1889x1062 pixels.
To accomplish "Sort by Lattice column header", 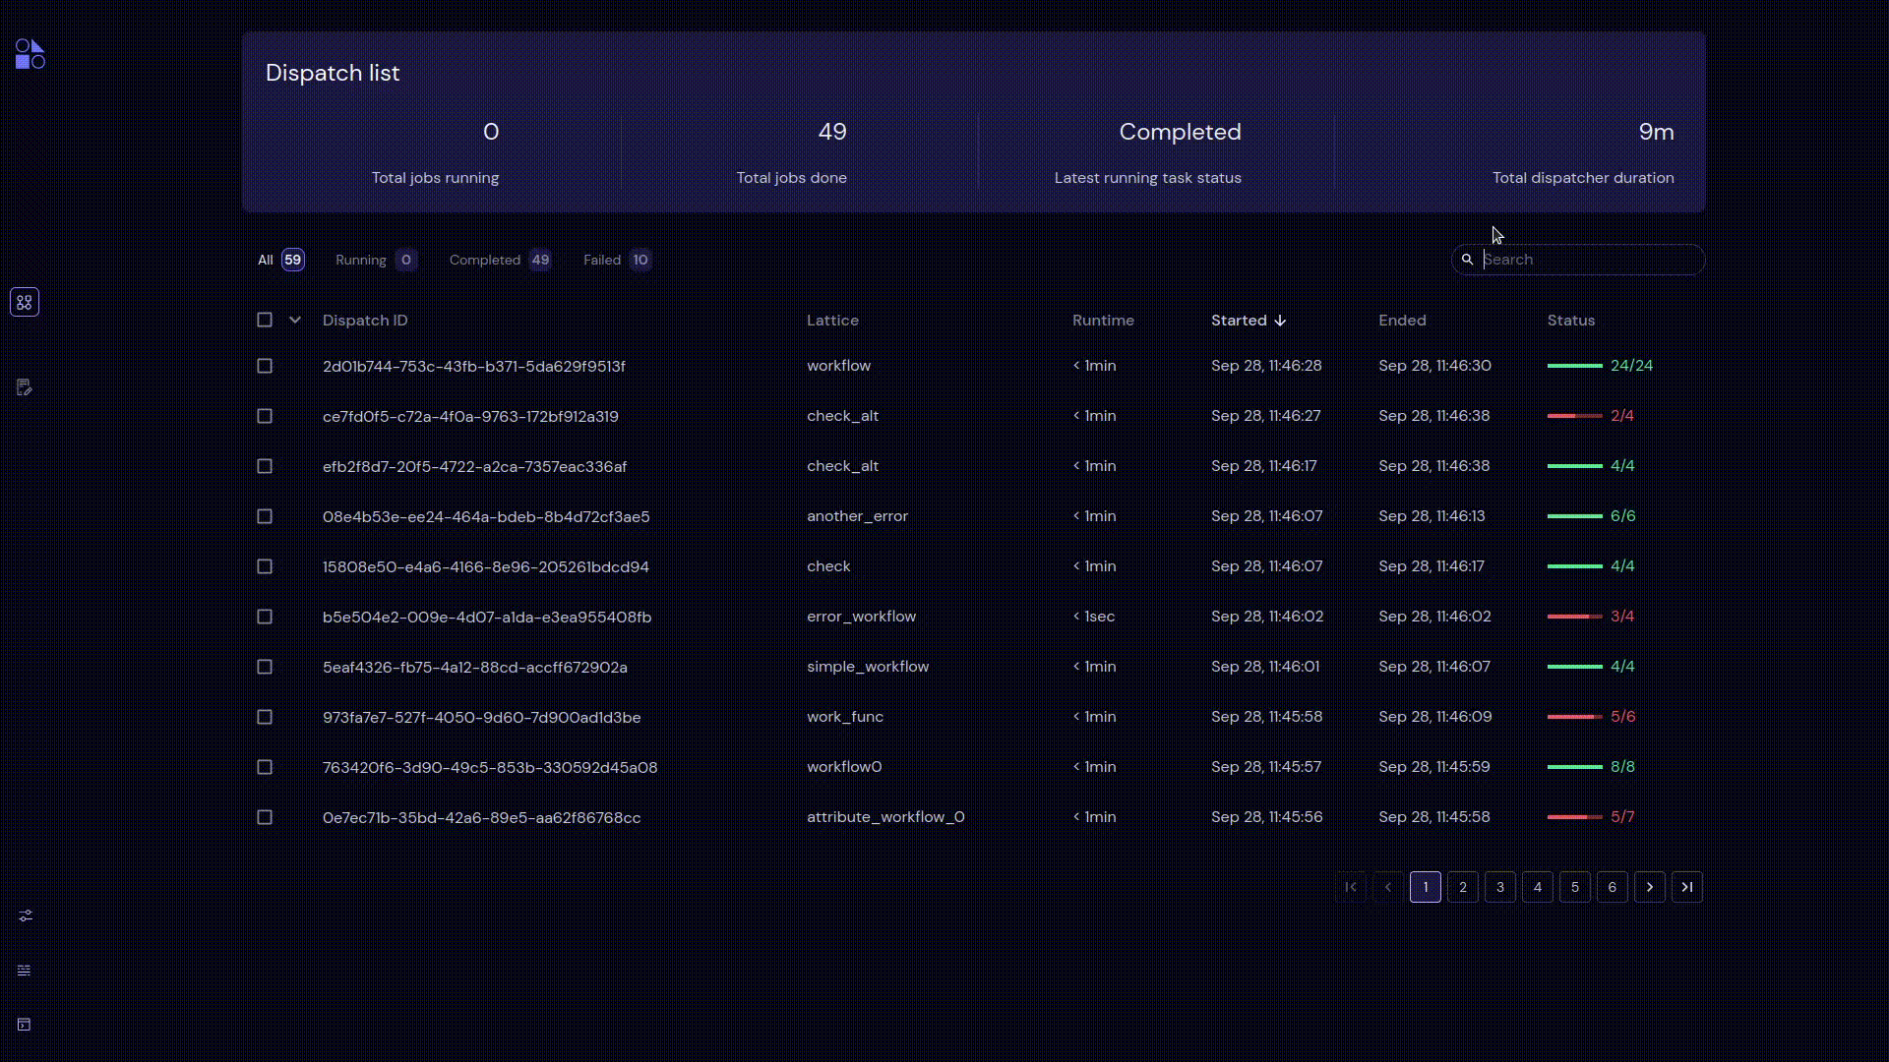I will pos(832,321).
